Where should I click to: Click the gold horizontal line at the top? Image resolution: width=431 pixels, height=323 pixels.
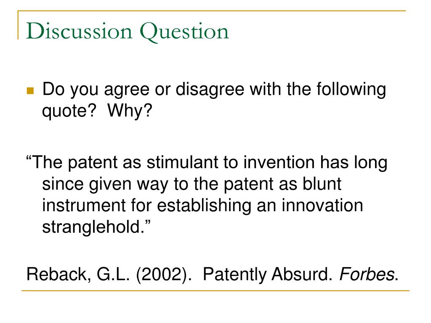tap(212, 11)
